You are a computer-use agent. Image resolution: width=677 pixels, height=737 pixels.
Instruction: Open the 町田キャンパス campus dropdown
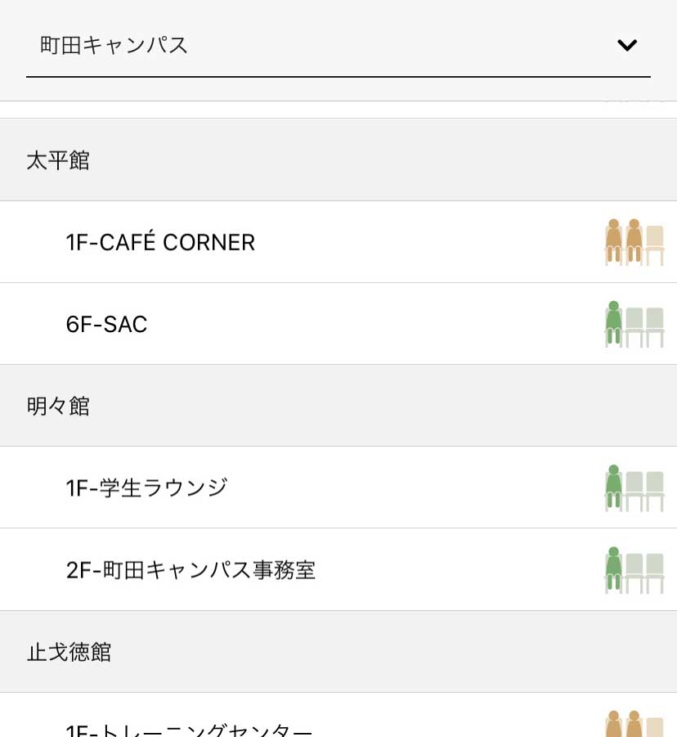click(x=338, y=46)
